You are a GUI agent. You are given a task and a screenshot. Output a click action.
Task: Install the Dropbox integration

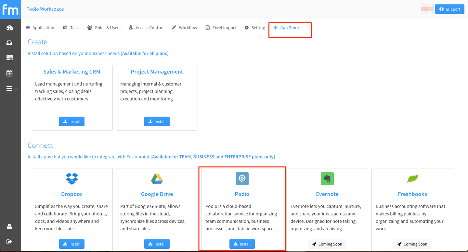click(72, 244)
